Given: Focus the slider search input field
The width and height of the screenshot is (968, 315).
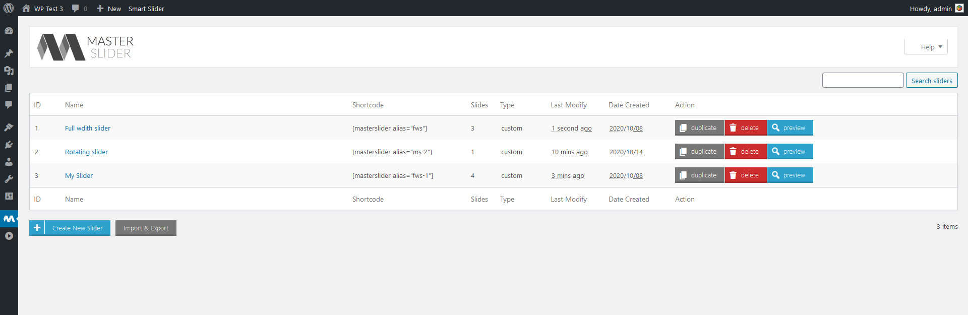Looking at the screenshot, I should pyautogui.click(x=863, y=80).
